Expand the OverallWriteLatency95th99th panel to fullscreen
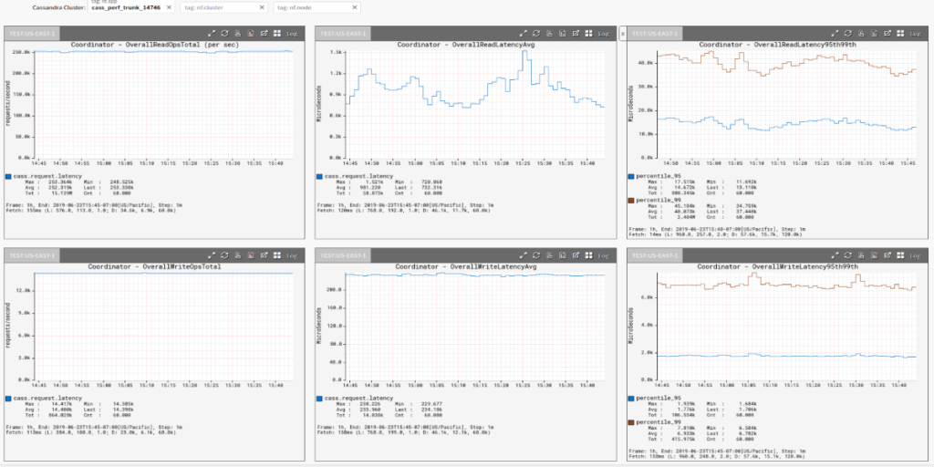The image size is (934, 467). (835, 255)
